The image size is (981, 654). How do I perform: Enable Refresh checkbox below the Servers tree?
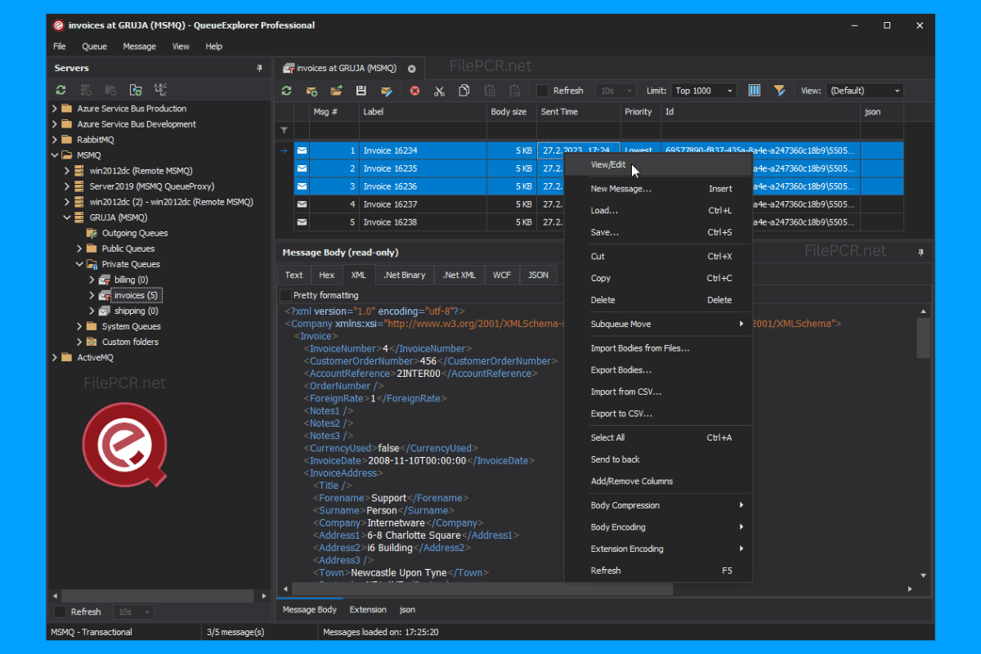click(60, 611)
